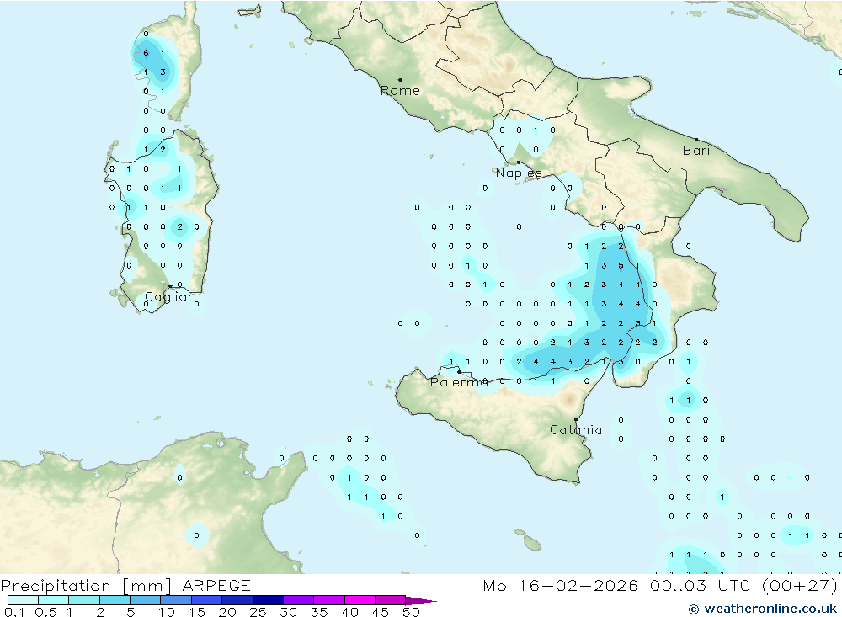This screenshot has height=617, width=842.
Task: Click the Bari city label
Action: (696, 151)
